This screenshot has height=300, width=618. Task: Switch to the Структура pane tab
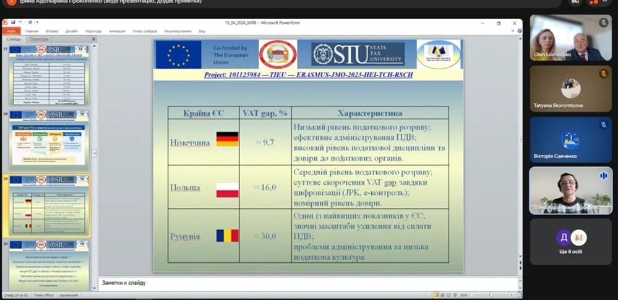tap(39, 39)
